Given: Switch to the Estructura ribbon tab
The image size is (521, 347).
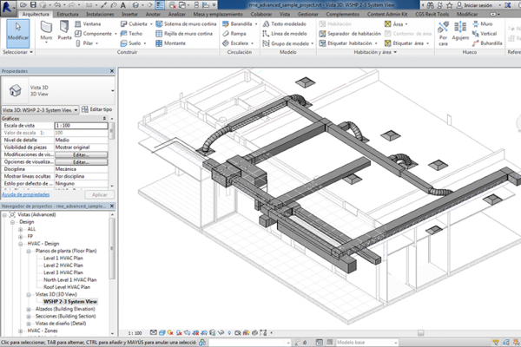Looking at the screenshot, I should point(66,15).
